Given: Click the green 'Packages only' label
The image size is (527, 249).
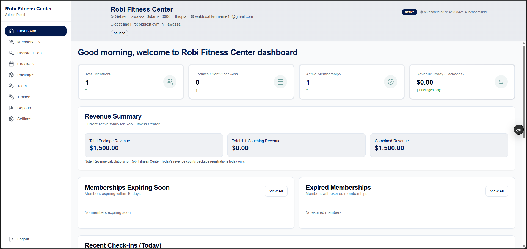Looking at the screenshot, I should point(430,90).
